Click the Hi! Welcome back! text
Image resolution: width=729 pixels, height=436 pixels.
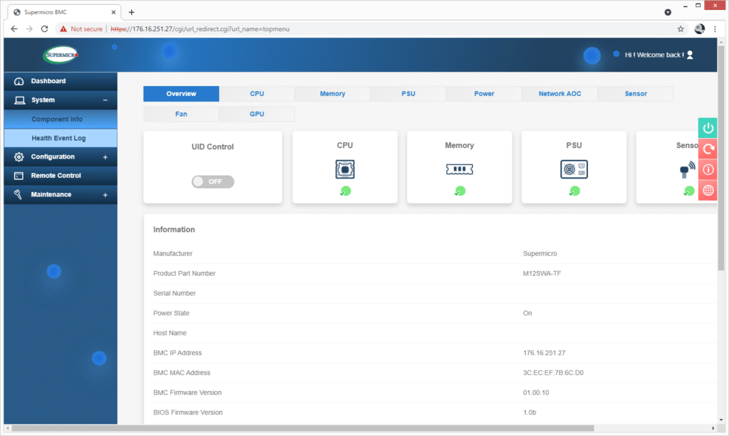coord(654,55)
